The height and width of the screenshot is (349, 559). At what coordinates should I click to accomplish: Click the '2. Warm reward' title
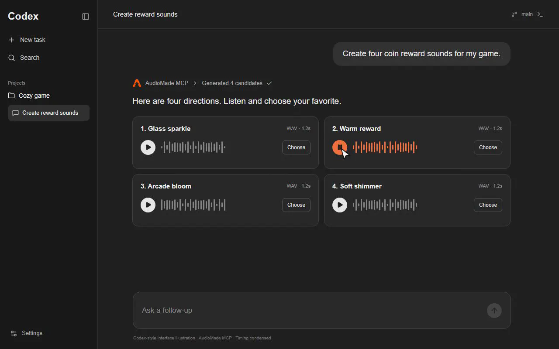(356, 129)
